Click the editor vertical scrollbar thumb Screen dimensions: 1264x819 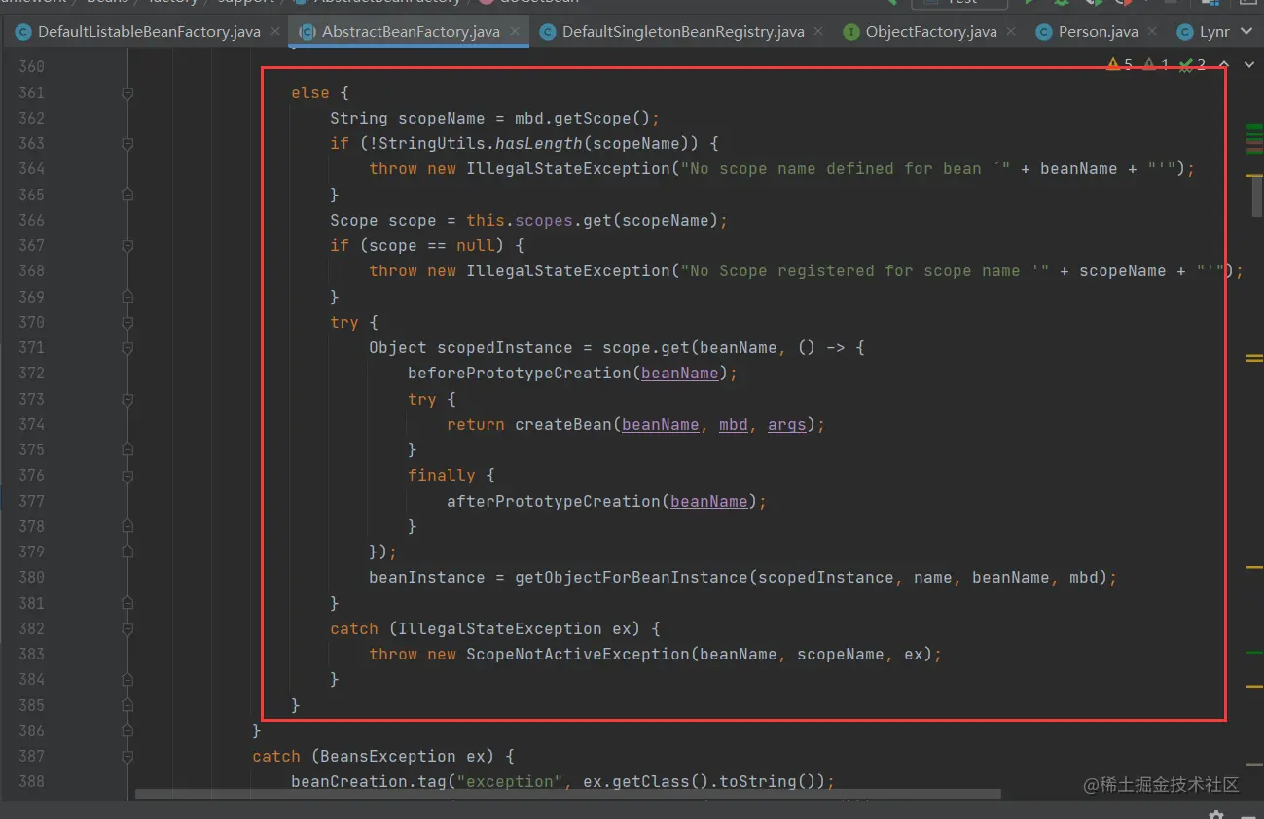coord(1256,196)
